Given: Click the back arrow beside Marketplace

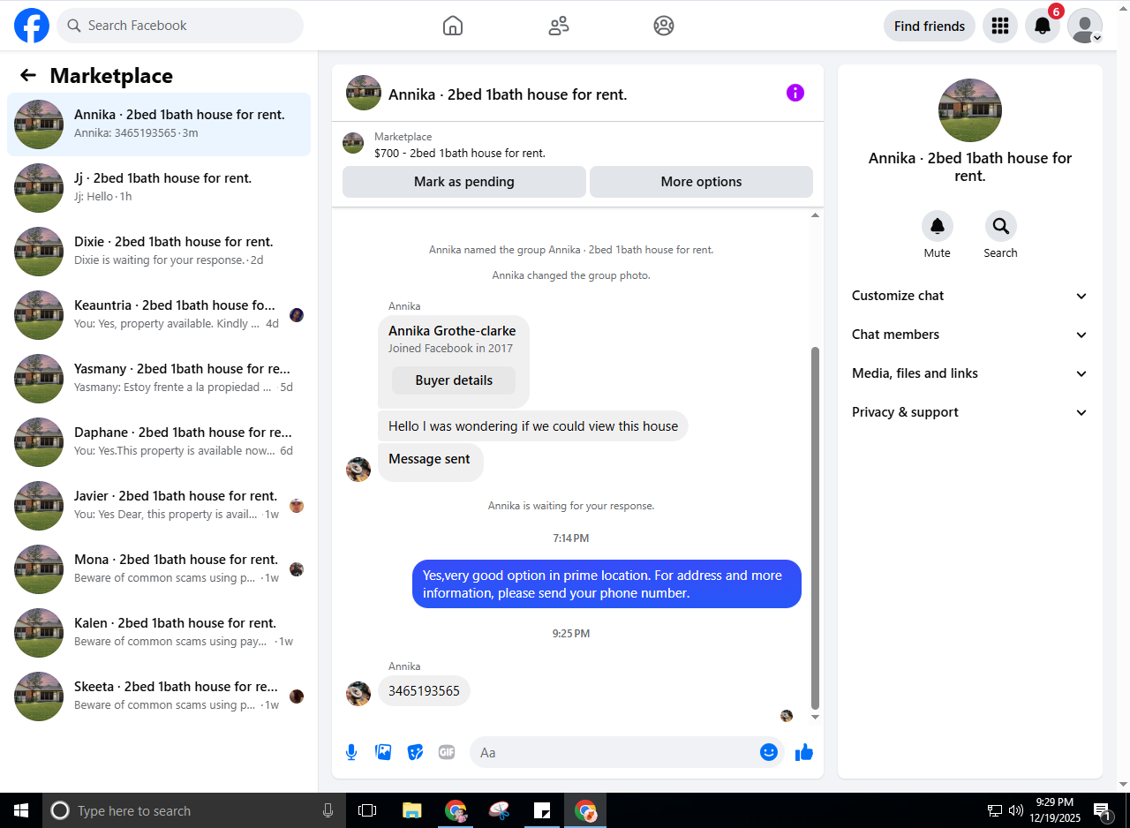Looking at the screenshot, I should tap(28, 76).
